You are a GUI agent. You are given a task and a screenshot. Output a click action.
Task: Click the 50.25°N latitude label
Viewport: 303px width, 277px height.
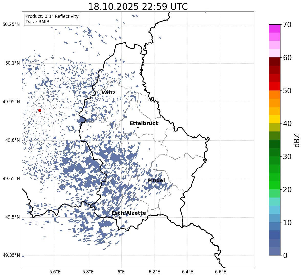point(11,25)
